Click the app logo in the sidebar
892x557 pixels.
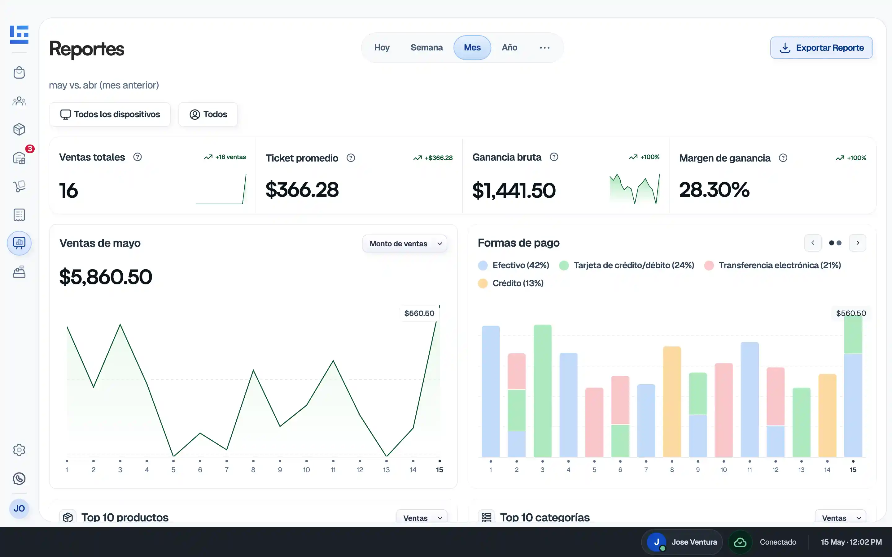point(19,35)
